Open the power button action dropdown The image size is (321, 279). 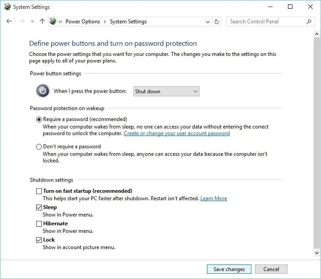166,91
